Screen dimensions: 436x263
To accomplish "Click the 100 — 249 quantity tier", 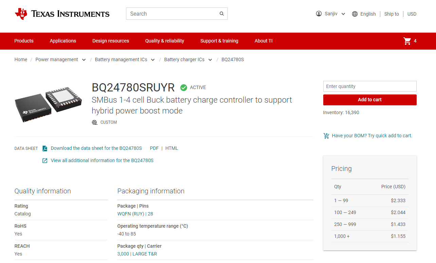I will 345,212.
